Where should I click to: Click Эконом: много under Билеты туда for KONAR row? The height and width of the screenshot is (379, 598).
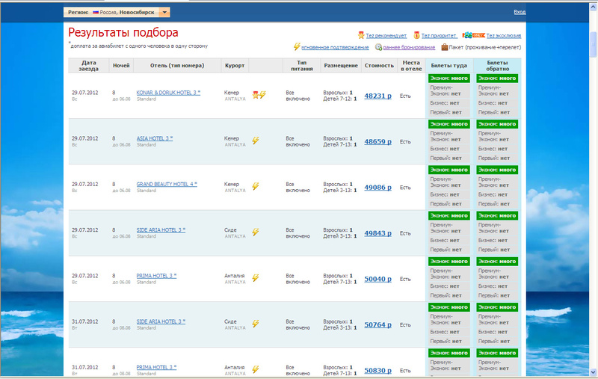[x=449, y=78]
